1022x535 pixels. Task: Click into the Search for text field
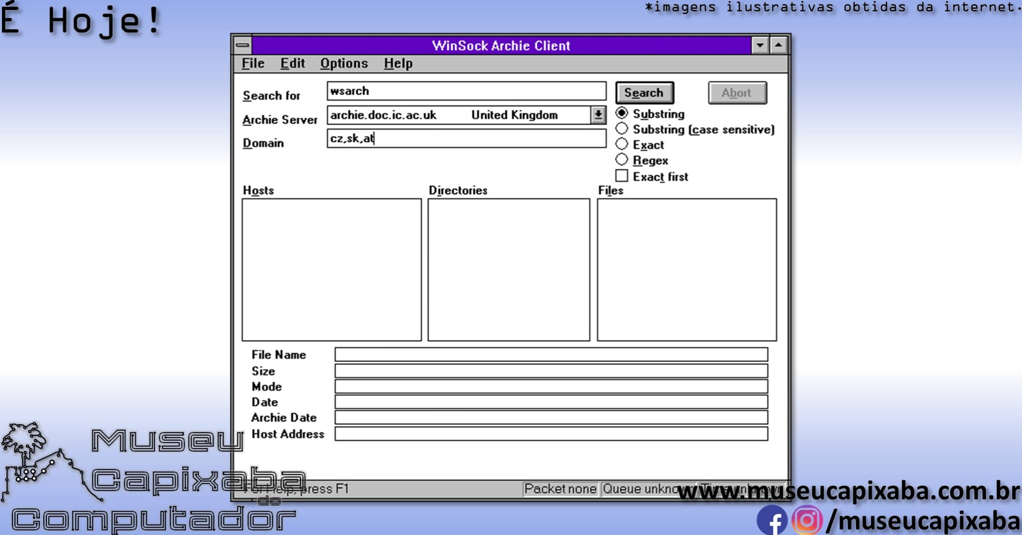(x=466, y=91)
